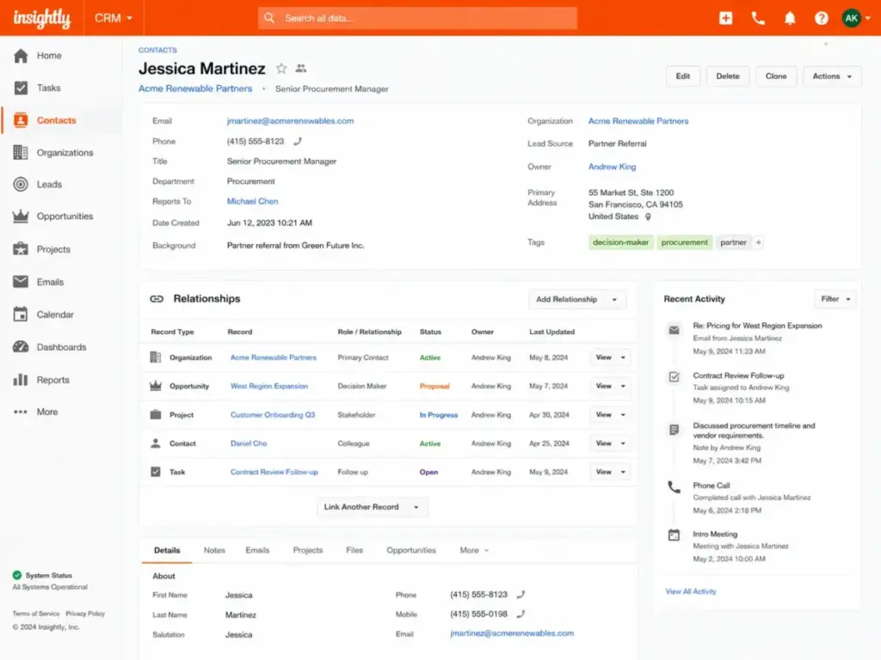Open the Daniel Cho contact link

pos(249,443)
